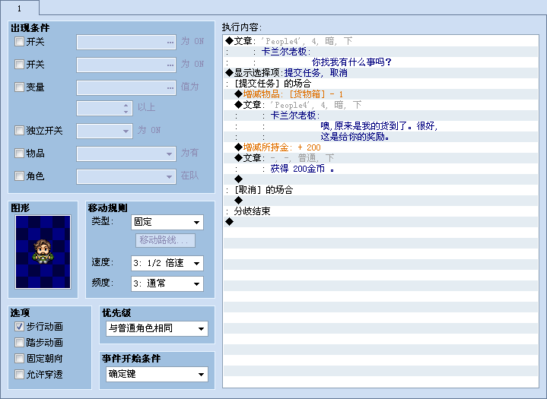Select the 这是给你的奖励 dialogue line
Image resolution: width=547 pixels, height=399 pixels.
click(x=381, y=137)
